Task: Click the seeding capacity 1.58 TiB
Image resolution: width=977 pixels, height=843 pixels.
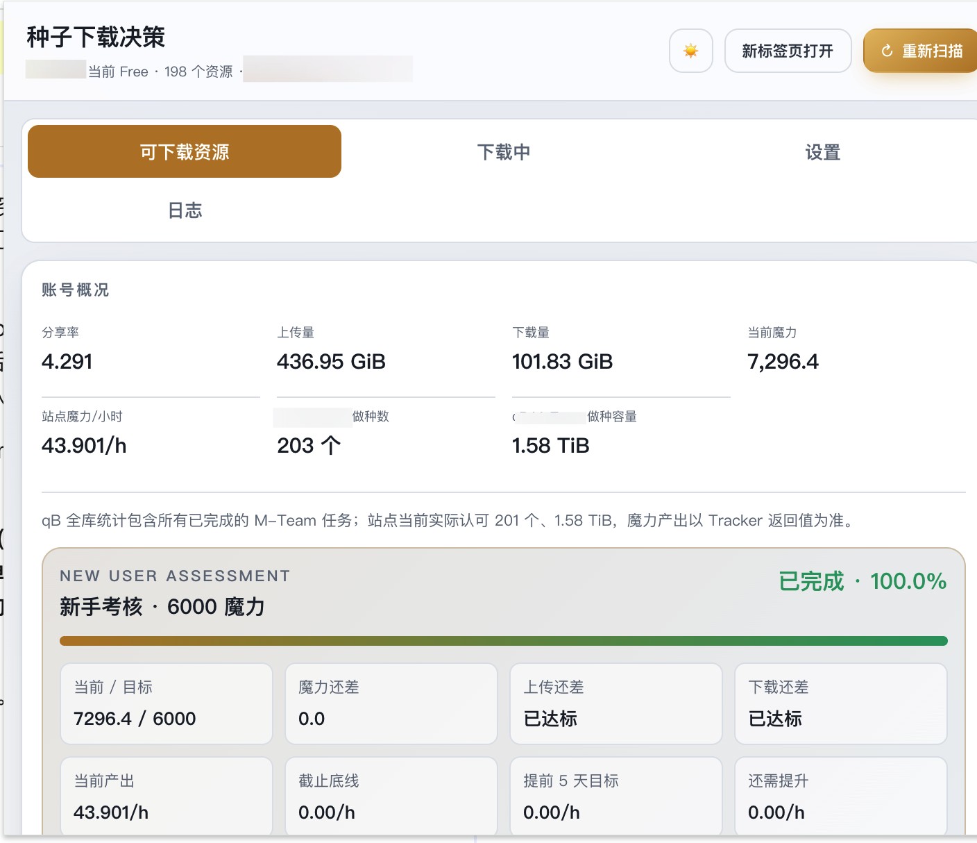Action: [550, 445]
